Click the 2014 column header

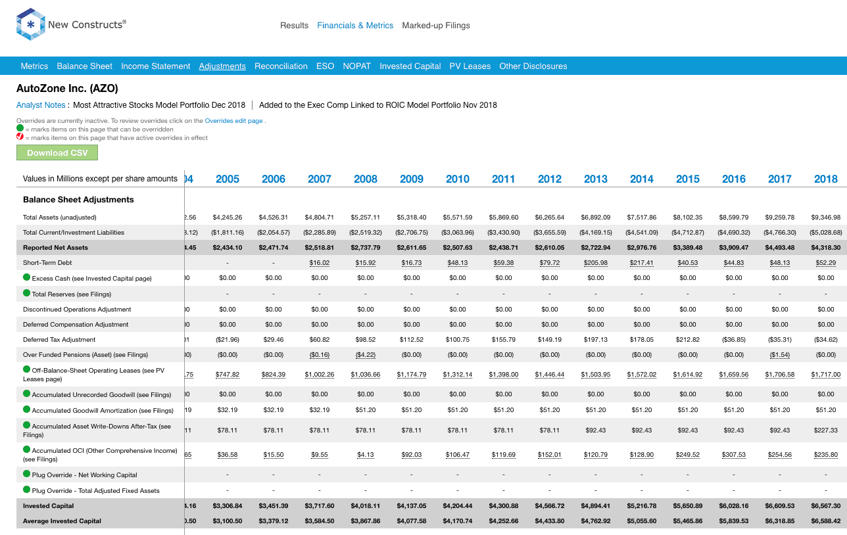[x=642, y=179]
